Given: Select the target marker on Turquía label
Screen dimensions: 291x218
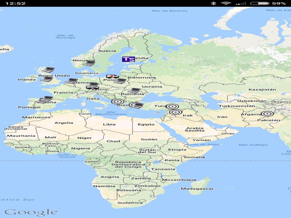Looking at the screenshot, I should (x=172, y=106).
